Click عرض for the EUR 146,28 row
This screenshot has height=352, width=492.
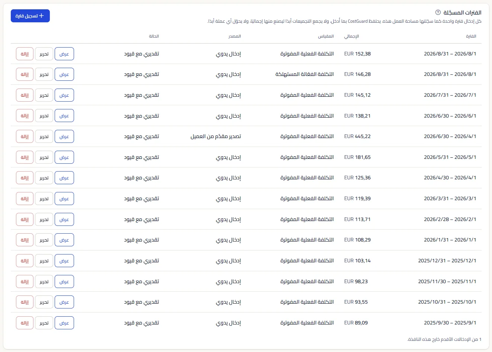[x=64, y=74]
